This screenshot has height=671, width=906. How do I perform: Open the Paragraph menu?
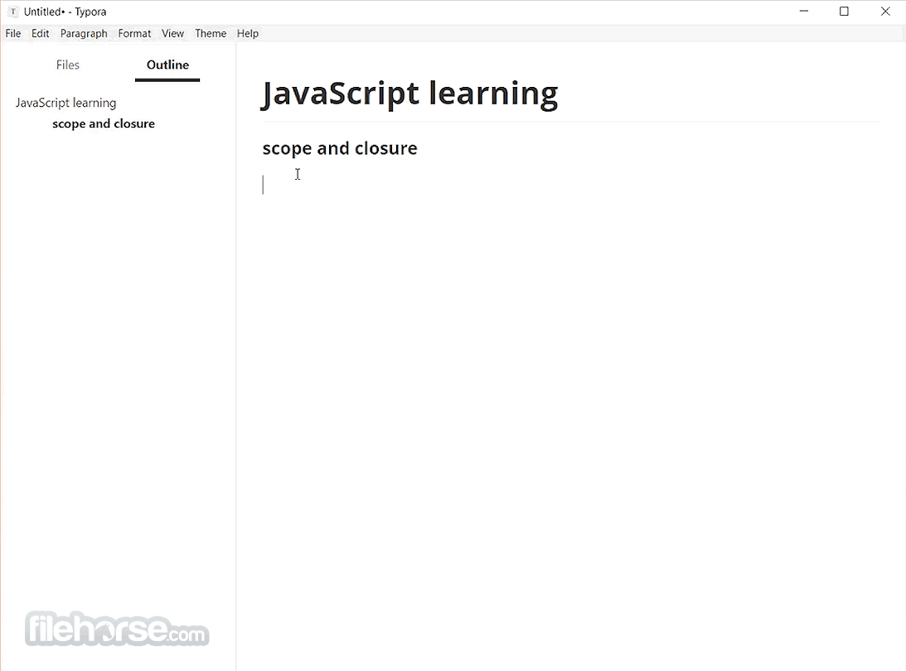click(x=84, y=33)
